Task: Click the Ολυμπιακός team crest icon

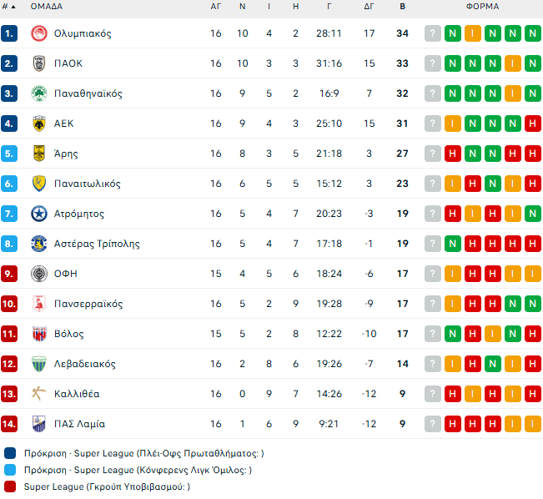Action: [x=38, y=33]
